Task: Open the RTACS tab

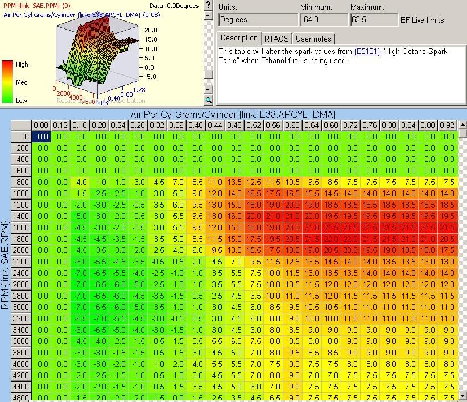Action: 277,39
